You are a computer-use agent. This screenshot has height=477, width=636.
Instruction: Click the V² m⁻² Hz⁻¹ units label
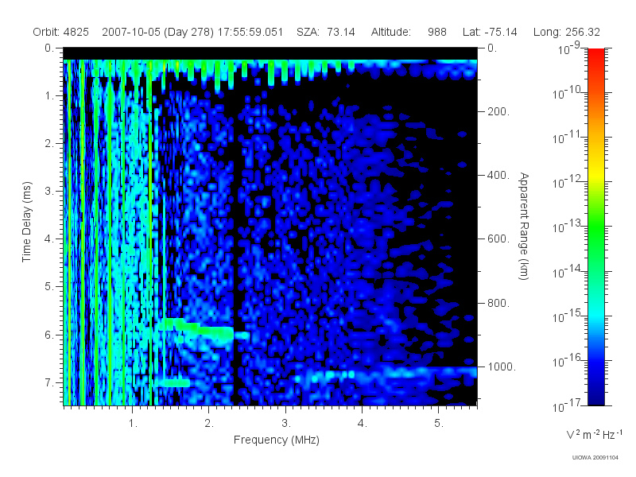point(594,434)
